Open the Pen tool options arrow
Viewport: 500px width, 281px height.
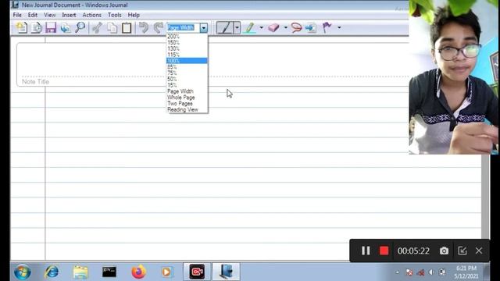click(x=237, y=28)
